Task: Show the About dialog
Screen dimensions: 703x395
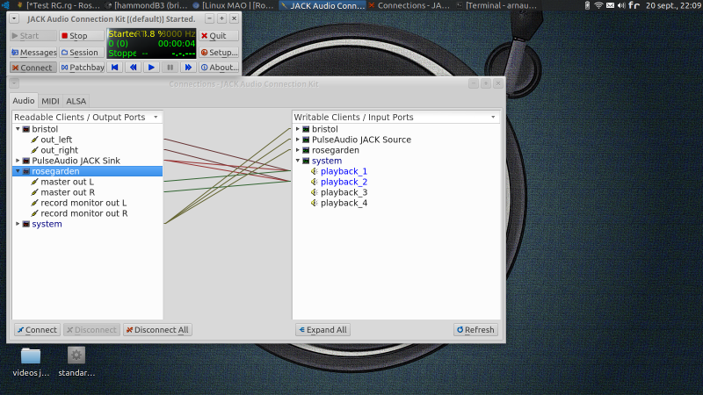Action: [x=219, y=67]
